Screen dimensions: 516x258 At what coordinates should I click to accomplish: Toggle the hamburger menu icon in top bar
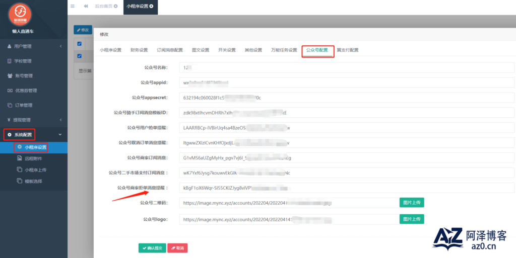[x=73, y=6]
